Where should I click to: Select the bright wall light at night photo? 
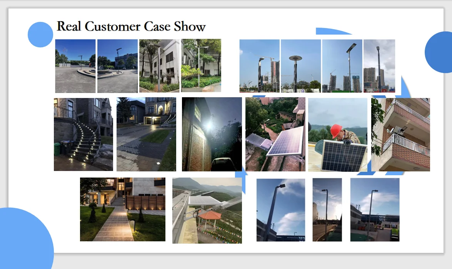click(212, 134)
